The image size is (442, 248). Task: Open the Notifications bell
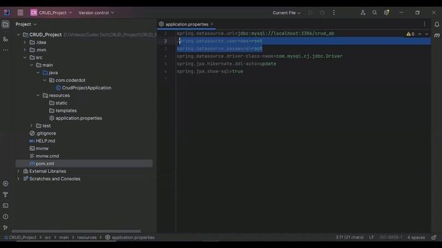pos(436,25)
